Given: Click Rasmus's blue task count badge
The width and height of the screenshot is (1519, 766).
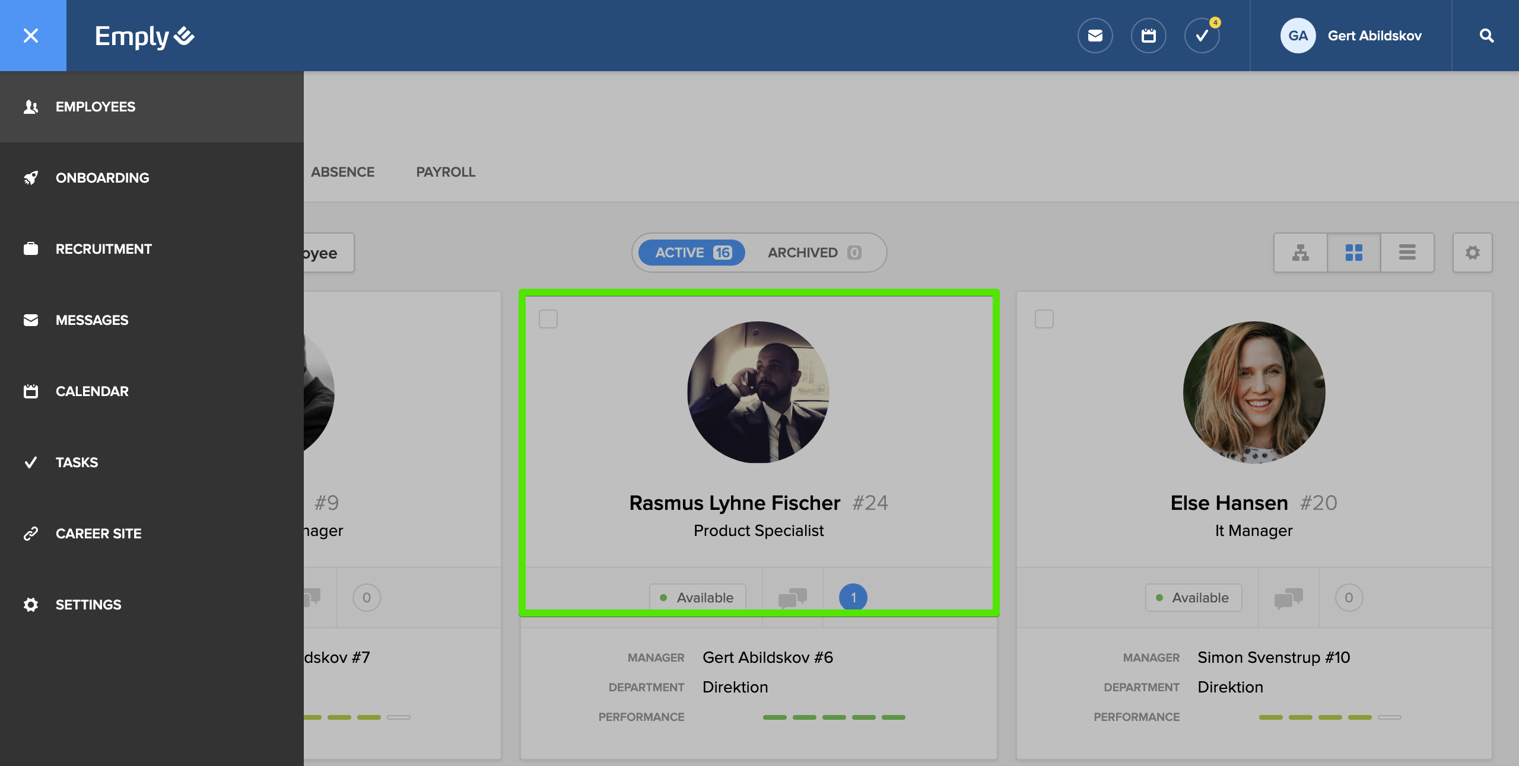Looking at the screenshot, I should (853, 598).
